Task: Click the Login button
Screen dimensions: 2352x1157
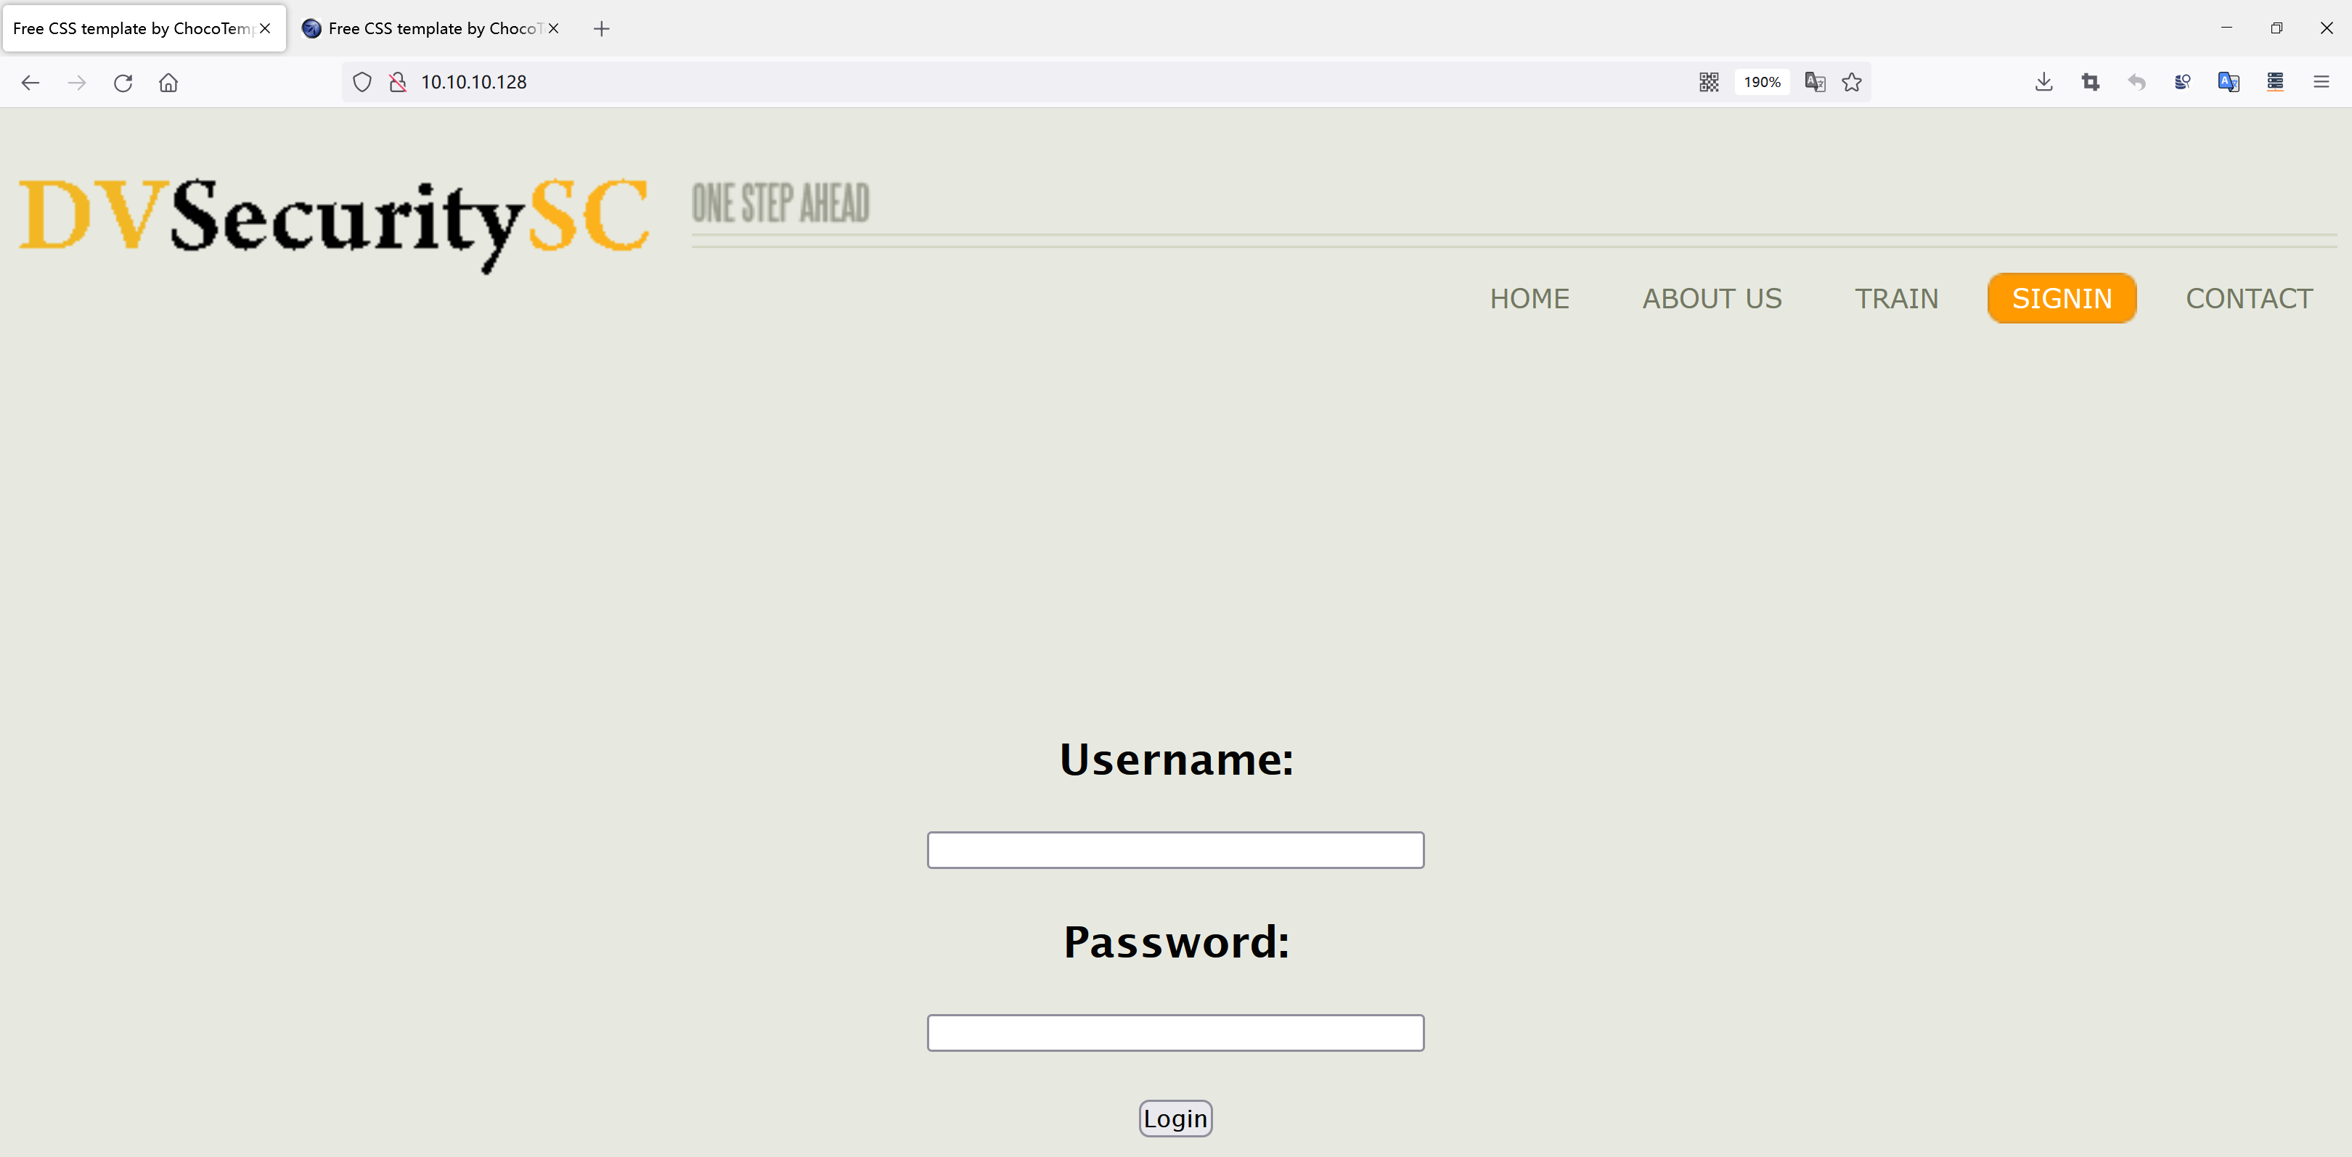Action: click(x=1176, y=1118)
